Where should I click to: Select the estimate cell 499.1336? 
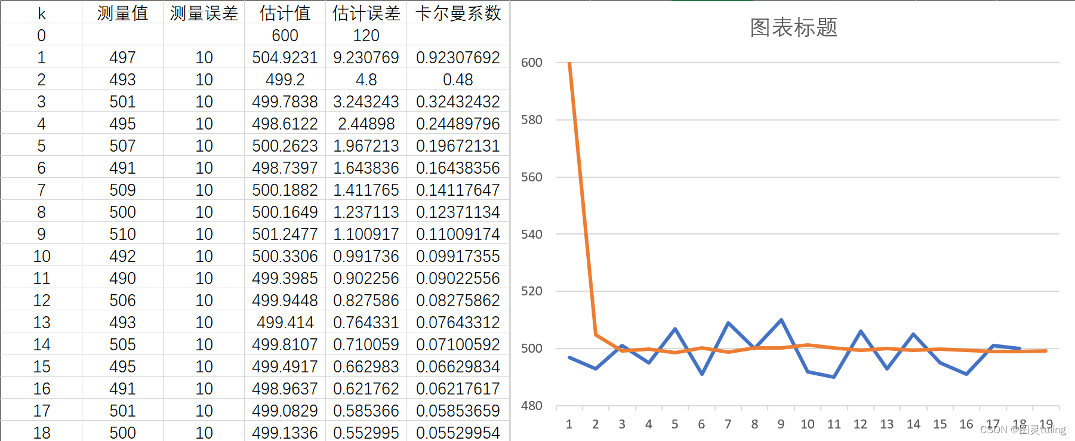pos(285,432)
